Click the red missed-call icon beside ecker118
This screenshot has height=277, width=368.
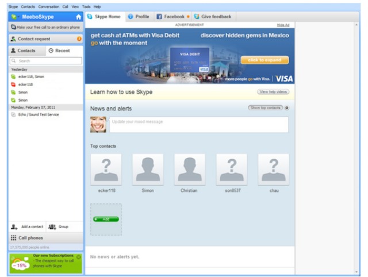13,84
